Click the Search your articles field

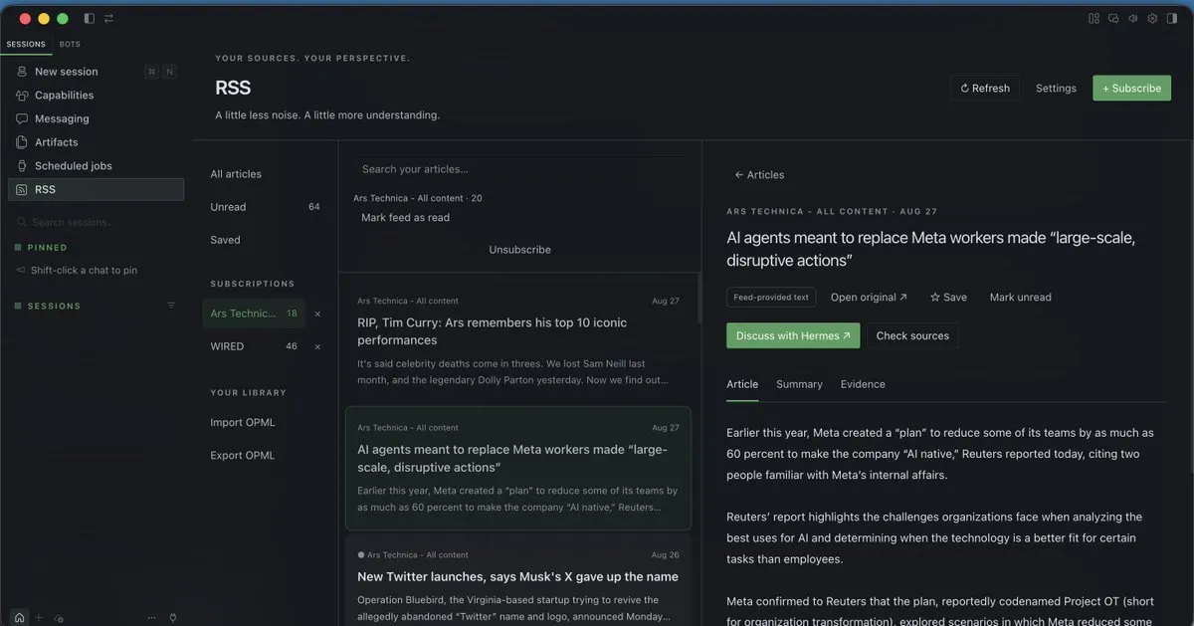pyautogui.click(x=519, y=169)
